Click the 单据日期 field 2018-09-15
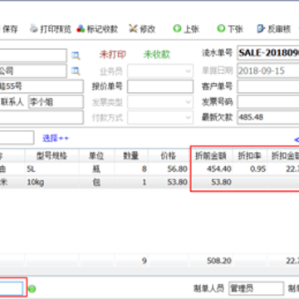 point(268,71)
